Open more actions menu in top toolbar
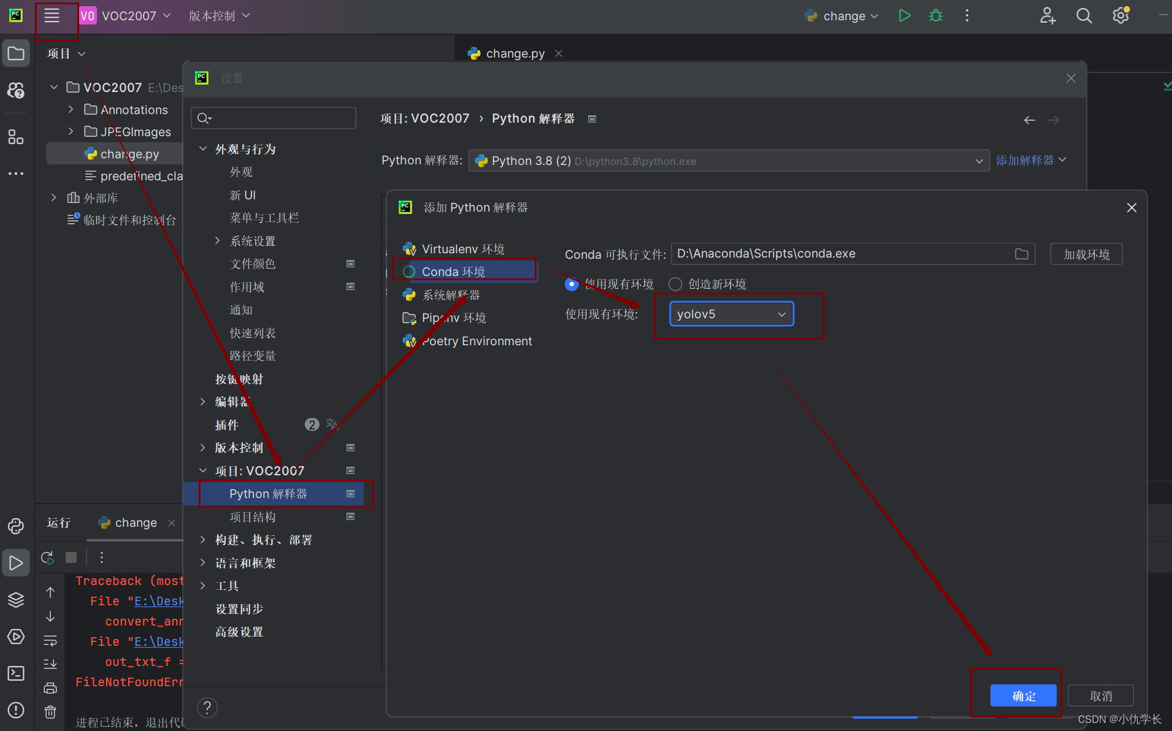The image size is (1172, 731). (x=967, y=16)
